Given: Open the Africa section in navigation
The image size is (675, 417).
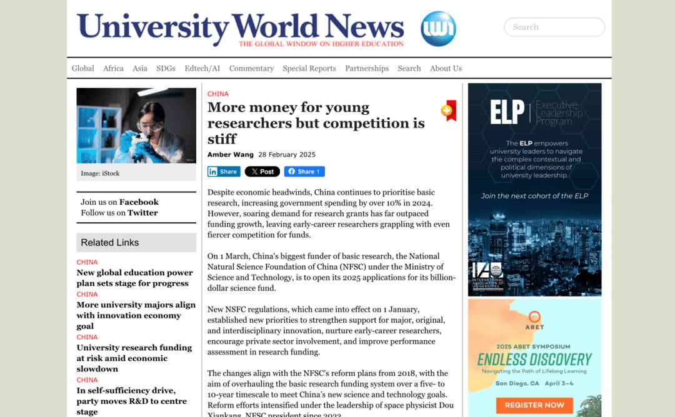Looking at the screenshot, I should 113,69.
